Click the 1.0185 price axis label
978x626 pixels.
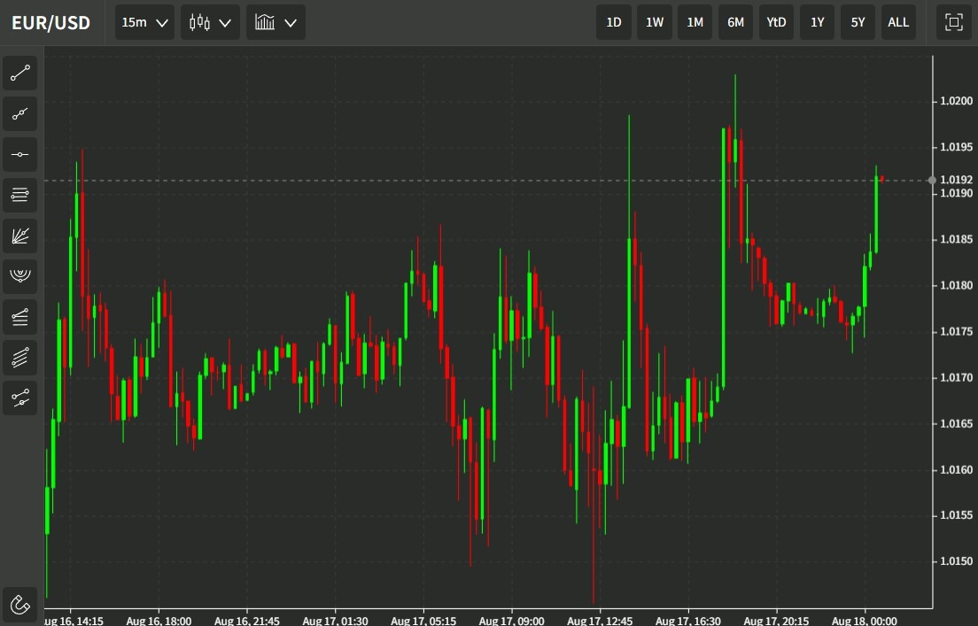[956, 239]
